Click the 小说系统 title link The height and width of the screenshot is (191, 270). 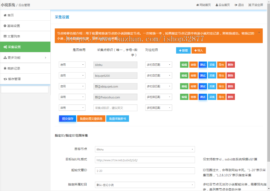point(8,5)
